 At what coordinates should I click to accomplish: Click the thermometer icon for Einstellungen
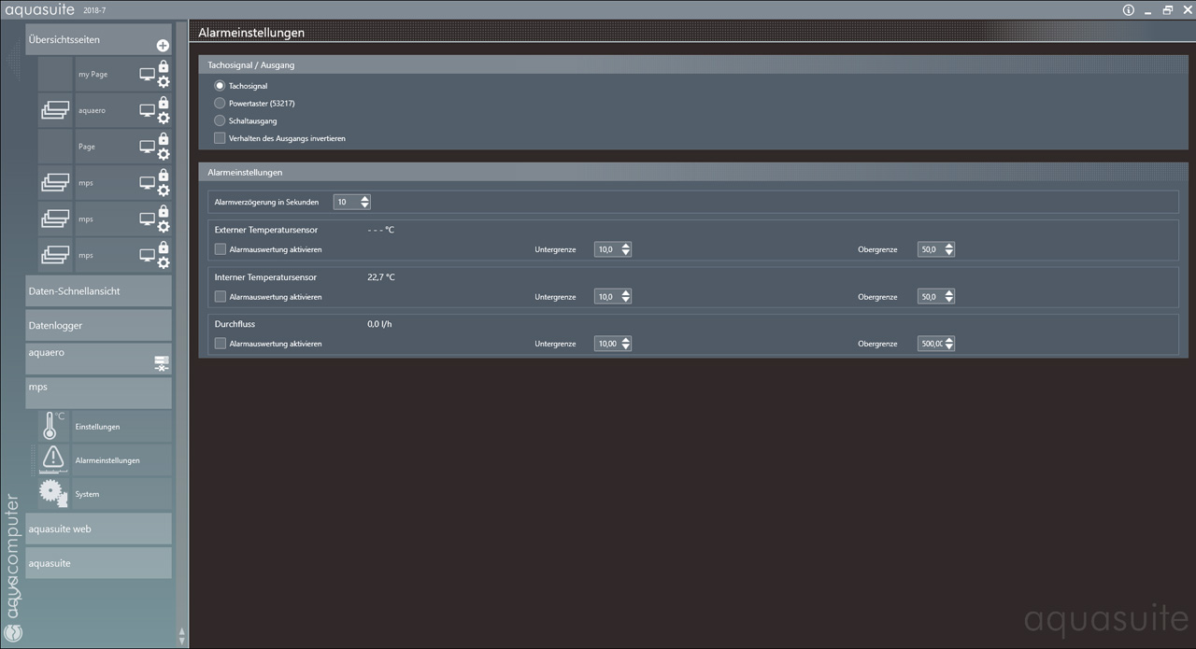[x=53, y=426]
